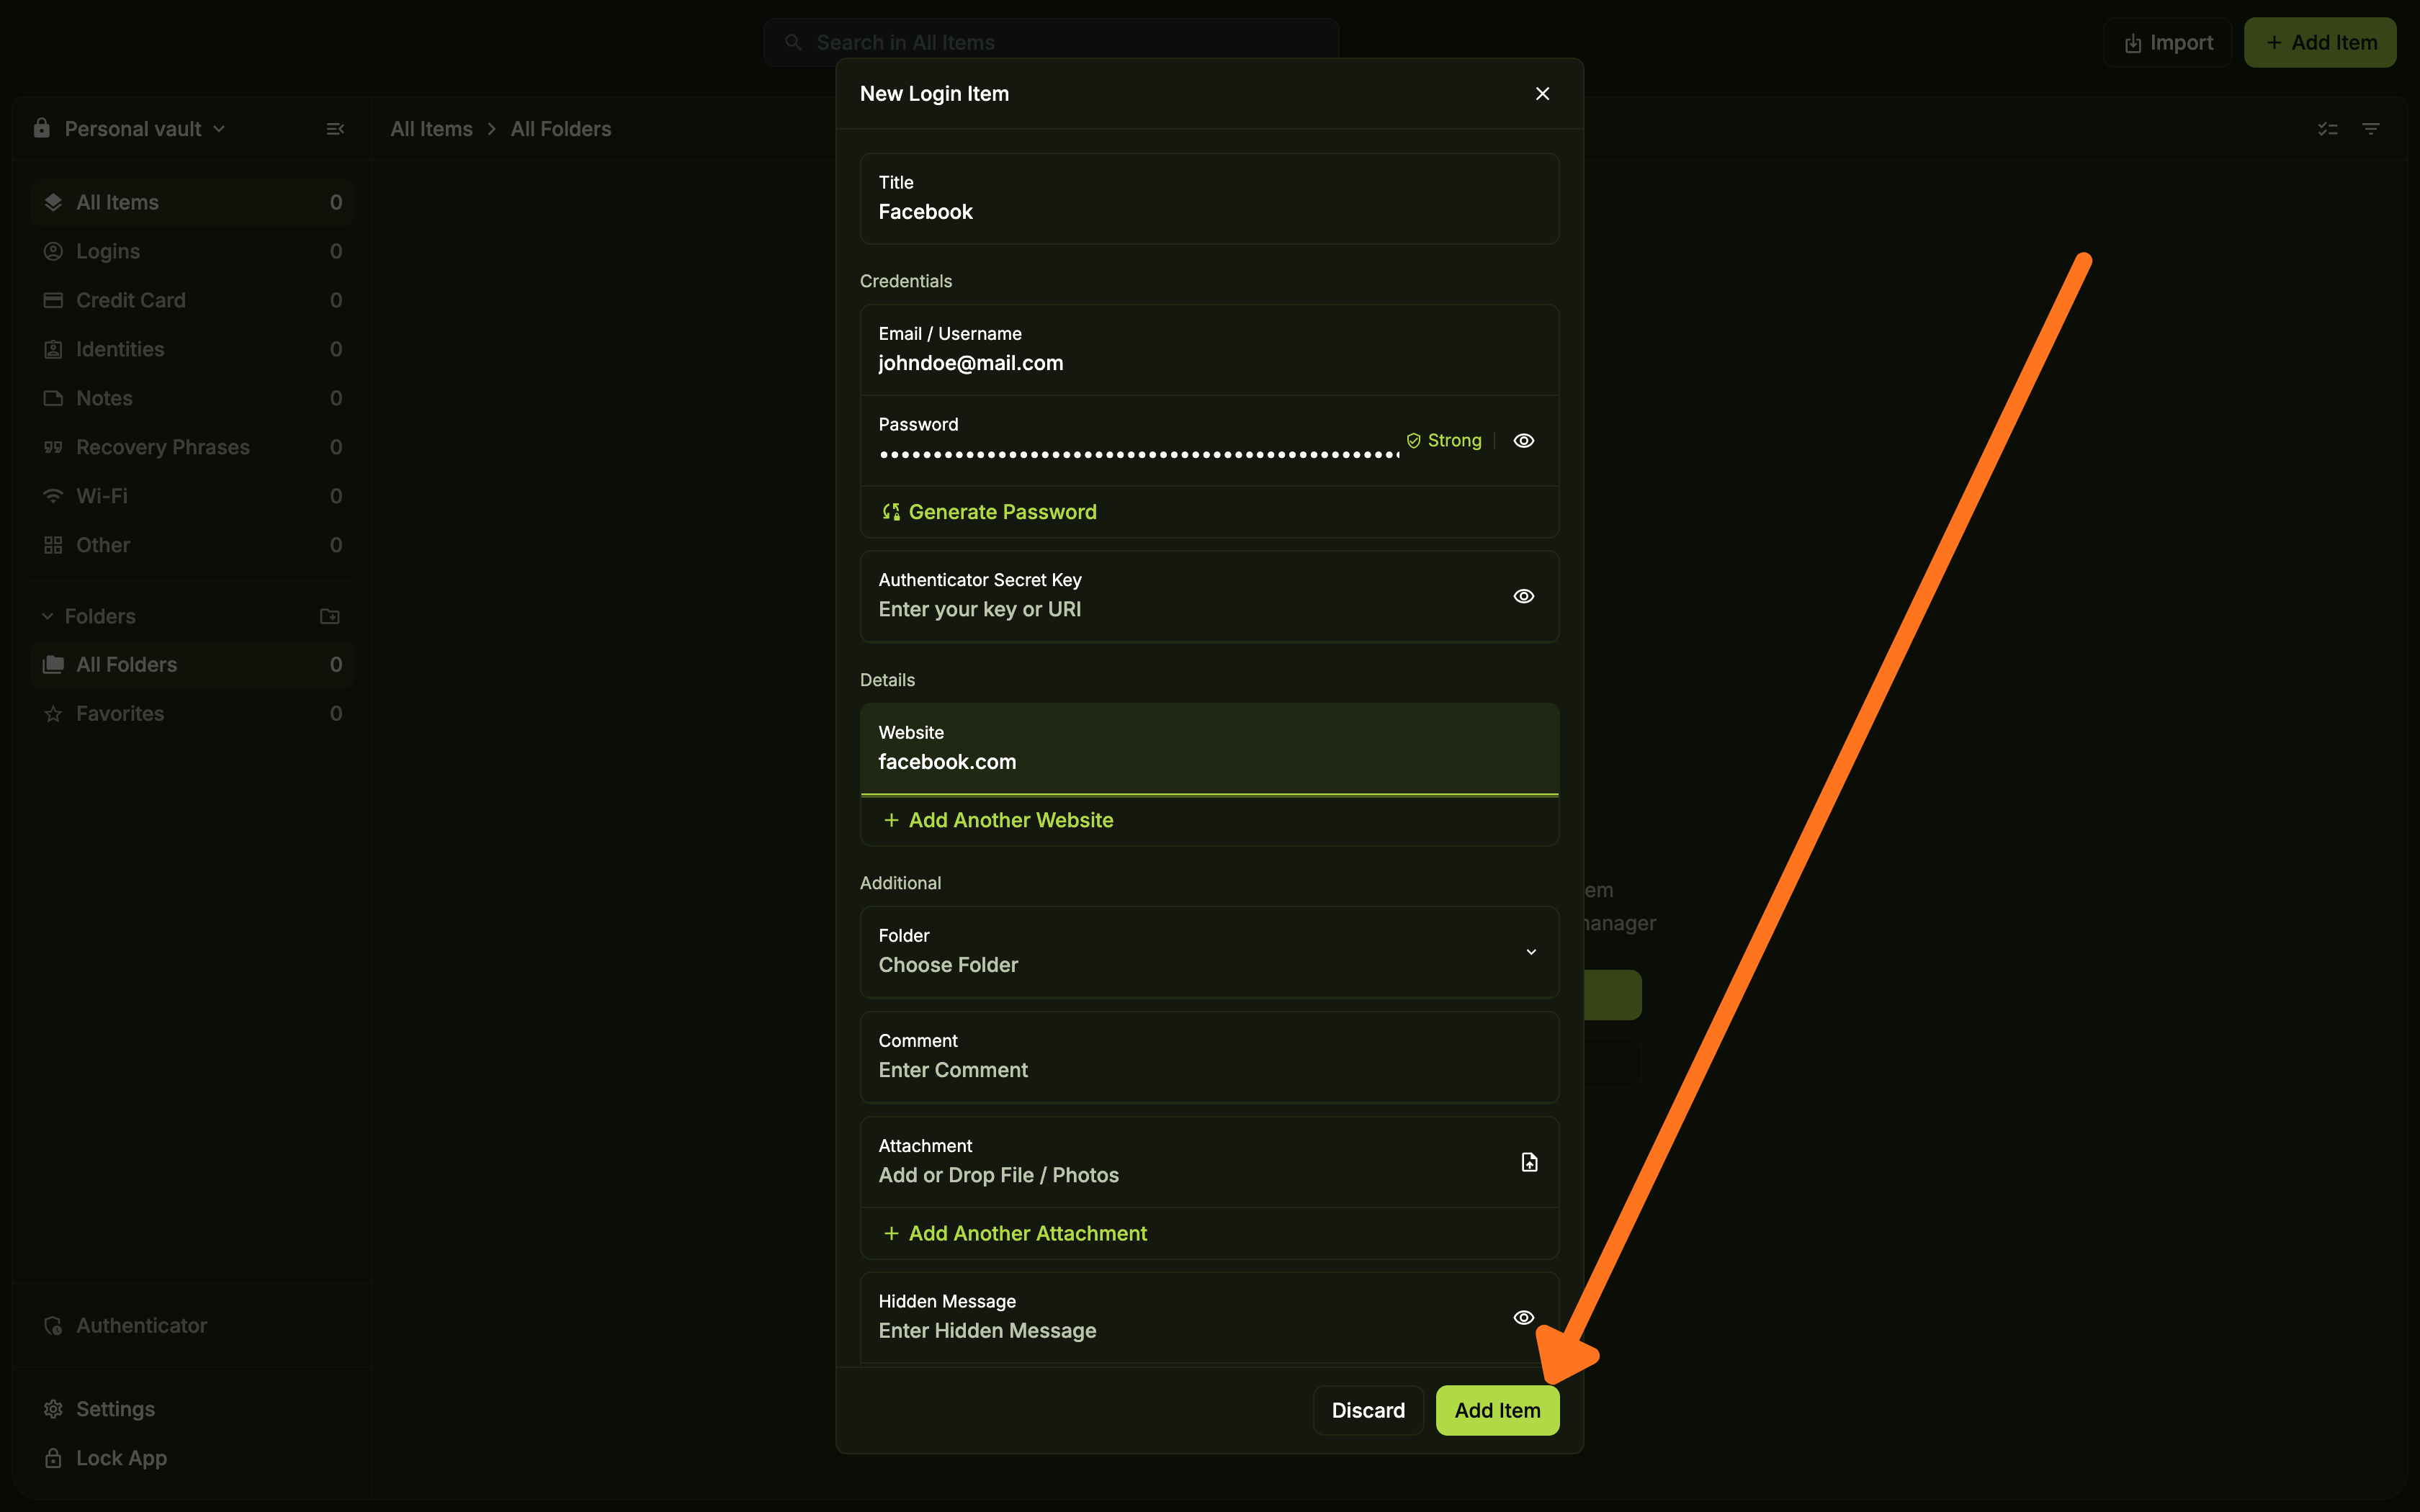2420x1512 pixels.
Task: Select All Folders in the sidebar
Action: click(x=192, y=665)
